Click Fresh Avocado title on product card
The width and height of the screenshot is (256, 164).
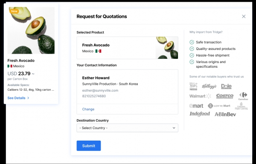click(21, 60)
